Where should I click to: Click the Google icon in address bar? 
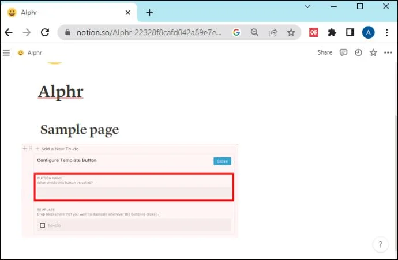[236, 32]
